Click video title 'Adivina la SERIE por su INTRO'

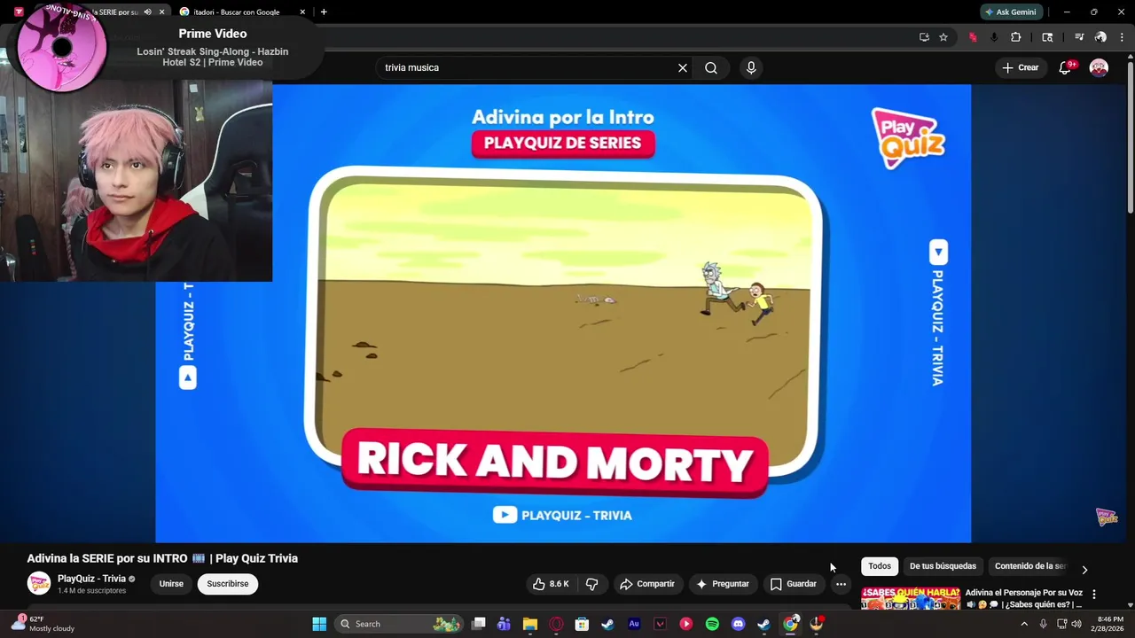click(162, 558)
